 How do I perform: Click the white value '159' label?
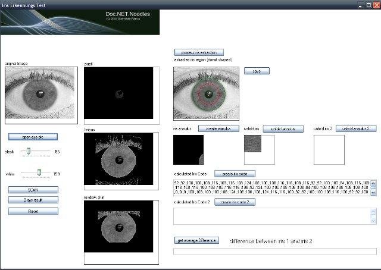click(x=57, y=174)
